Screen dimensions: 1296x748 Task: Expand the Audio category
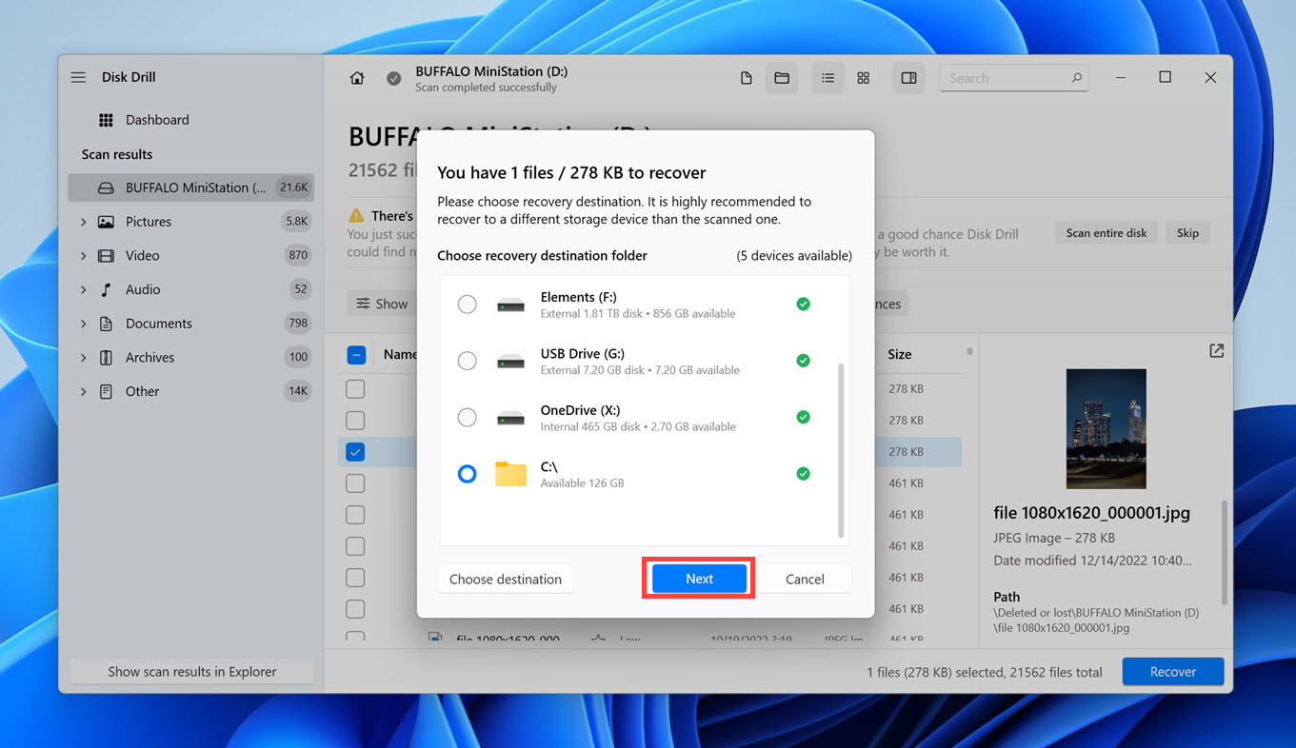[83, 289]
